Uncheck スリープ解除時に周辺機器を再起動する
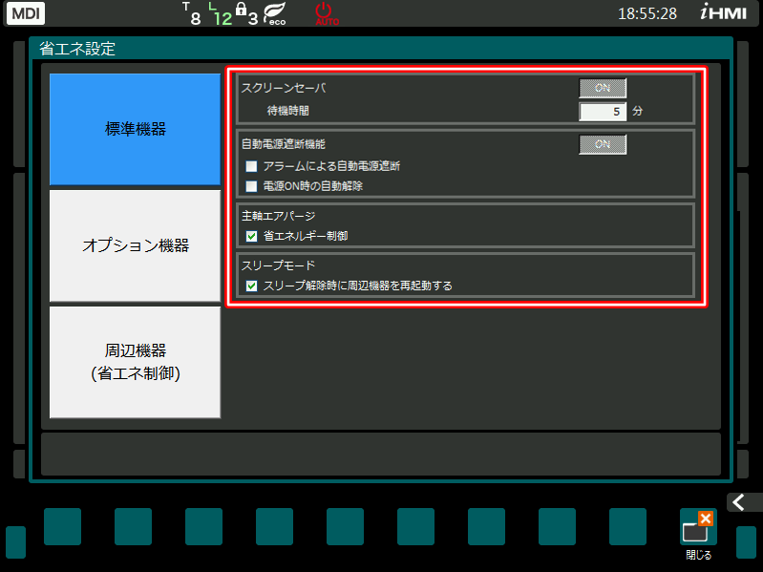The width and height of the screenshot is (763, 572). 251,286
